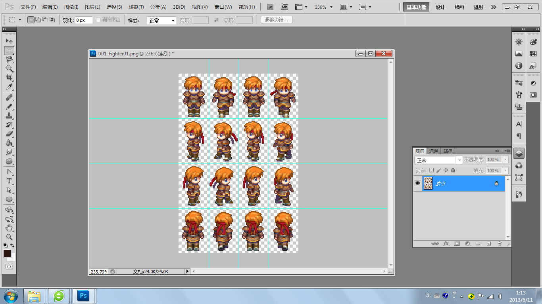Select the Eyedropper tool
This screenshot has width=542, height=304.
[x=9, y=87]
